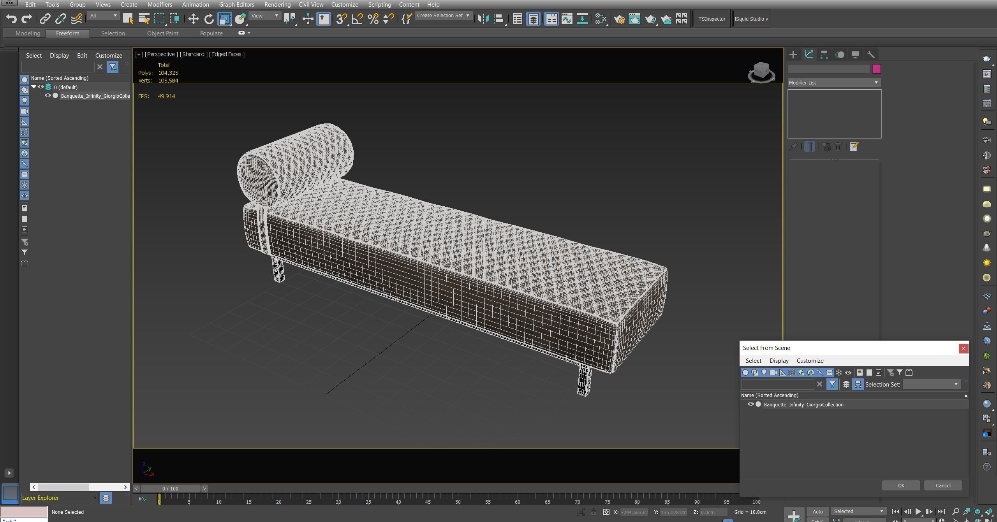Click the magenta object color swatch

[x=876, y=69]
